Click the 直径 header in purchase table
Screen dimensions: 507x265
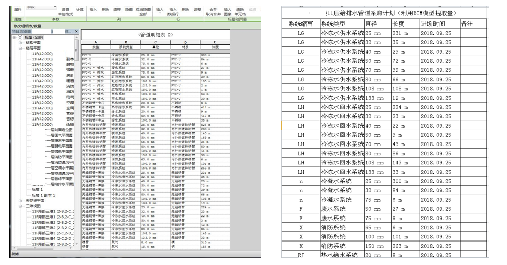(x=378, y=23)
